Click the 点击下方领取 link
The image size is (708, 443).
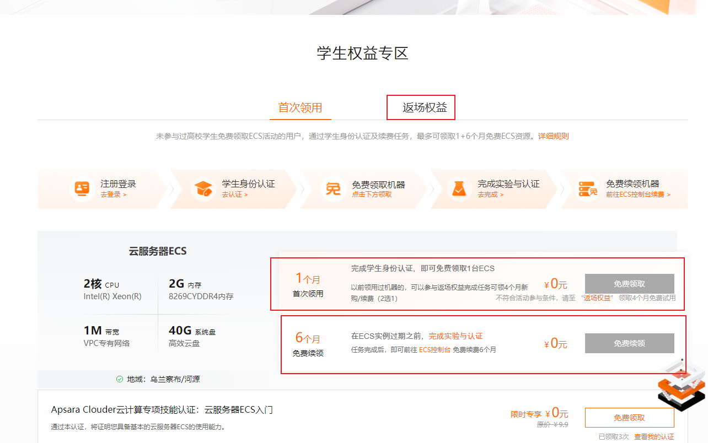click(372, 195)
